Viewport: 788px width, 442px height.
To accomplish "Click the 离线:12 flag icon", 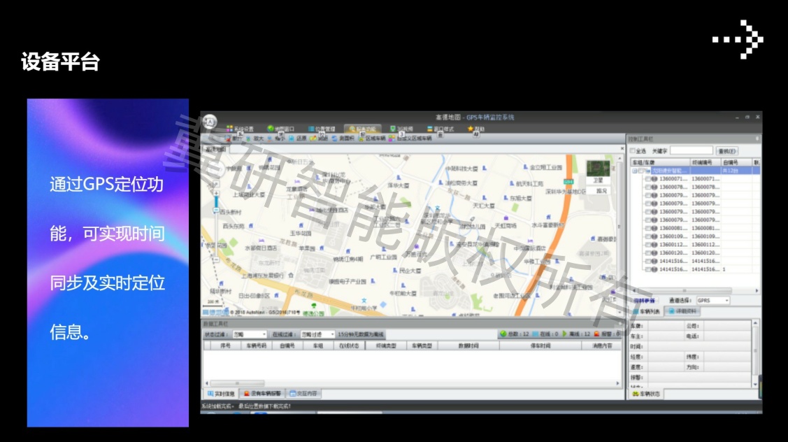I will [565, 334].
